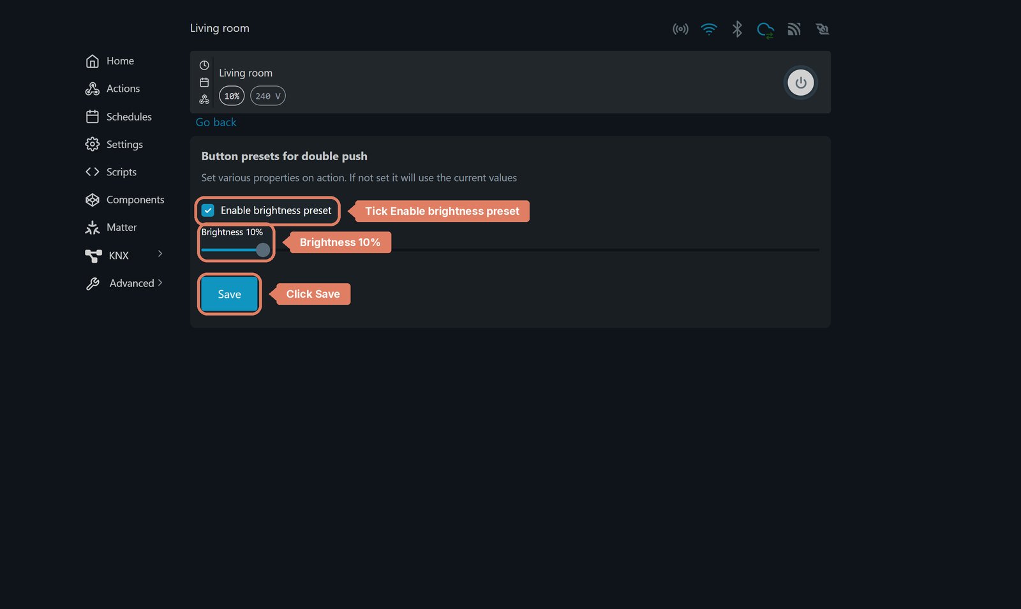
Task: Click the access point broadcast status icon
Action: point(680,29)
